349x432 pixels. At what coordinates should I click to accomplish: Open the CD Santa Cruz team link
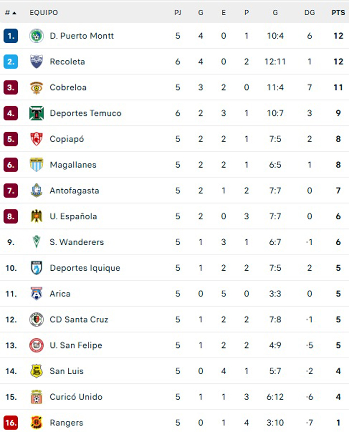pos(79,319)
